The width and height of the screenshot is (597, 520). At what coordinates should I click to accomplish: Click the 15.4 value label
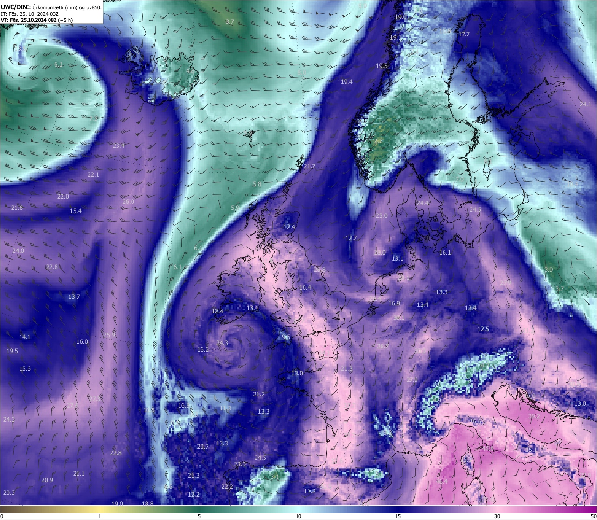76,211
